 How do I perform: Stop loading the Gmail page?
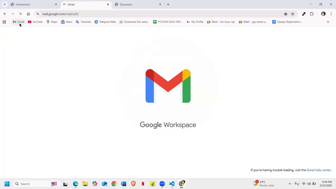20,14
